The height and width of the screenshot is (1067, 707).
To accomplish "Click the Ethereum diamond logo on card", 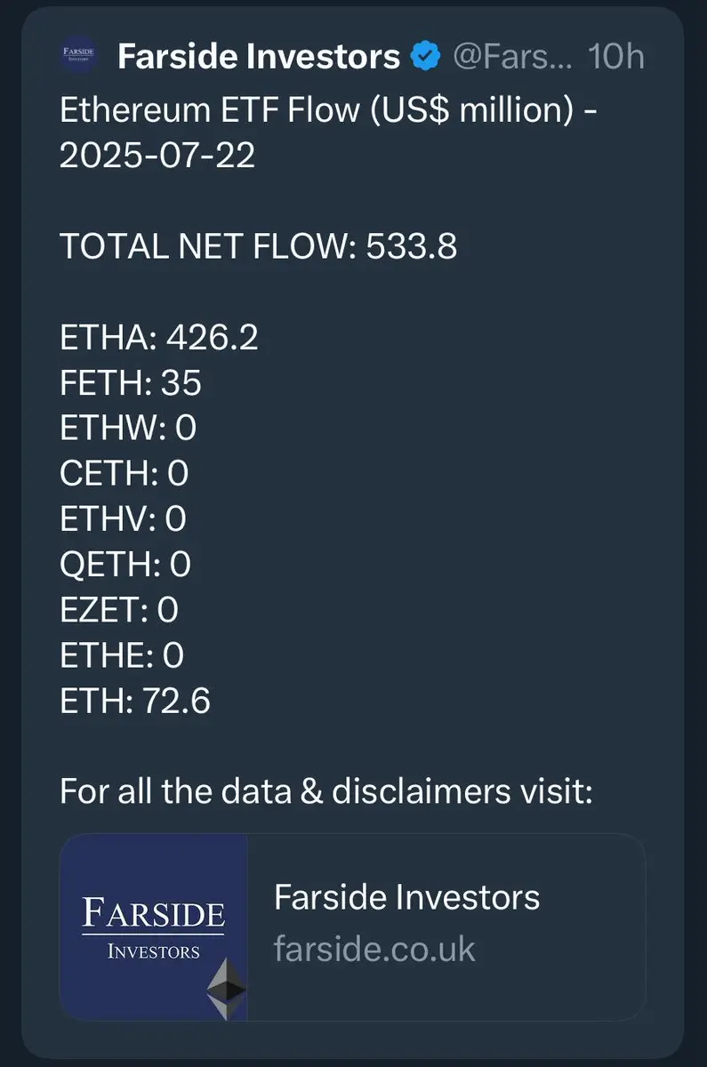I will point(226,987).
